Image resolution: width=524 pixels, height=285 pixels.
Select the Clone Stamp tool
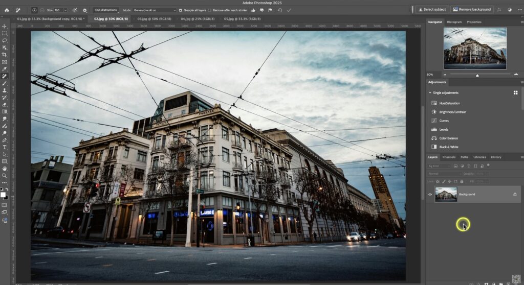[4, 90]
